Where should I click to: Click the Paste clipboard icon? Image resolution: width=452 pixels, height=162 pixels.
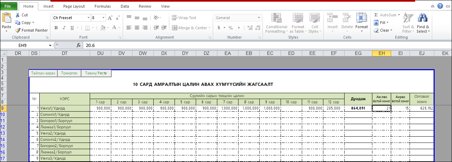[6, 18]
